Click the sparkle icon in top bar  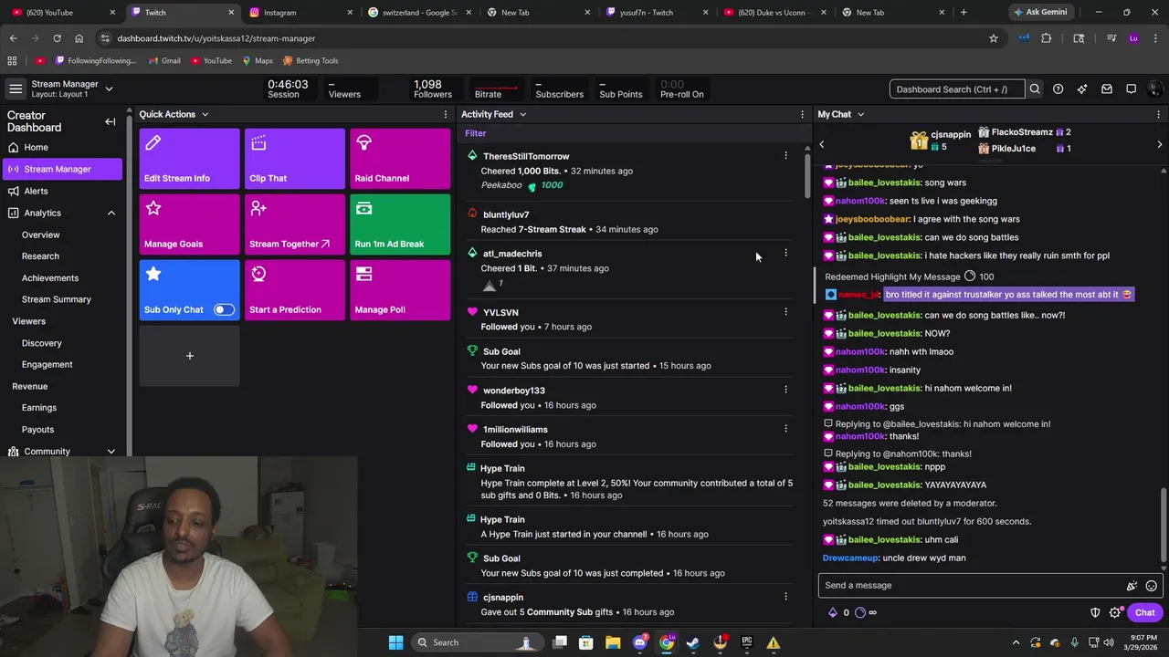(x=1082, y=89)
